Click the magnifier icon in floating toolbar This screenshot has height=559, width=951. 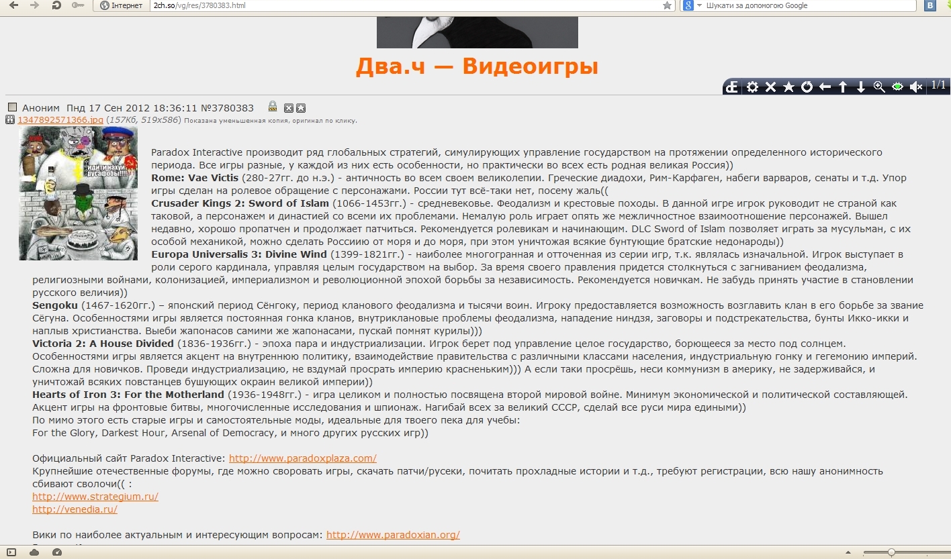[879, 87]
